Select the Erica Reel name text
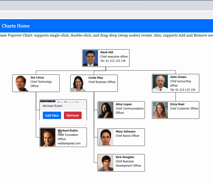The height and width of the screenshot is (183, 213). (177, 104)
